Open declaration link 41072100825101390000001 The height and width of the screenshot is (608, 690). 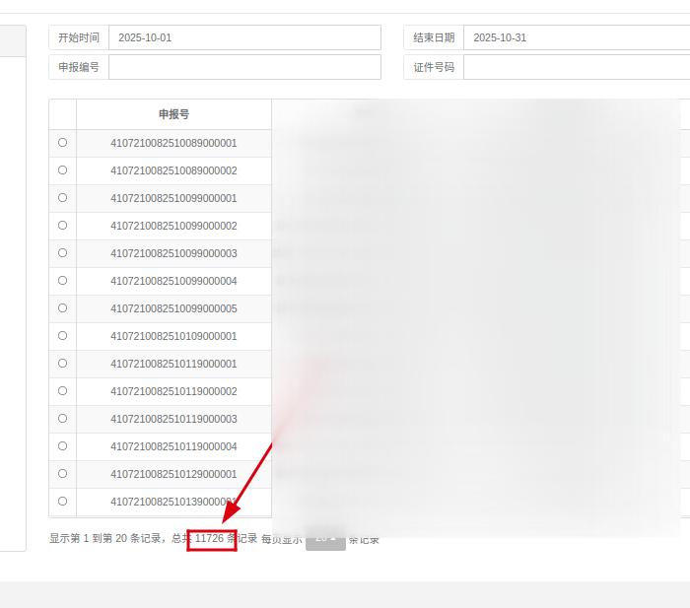point(173,502)
